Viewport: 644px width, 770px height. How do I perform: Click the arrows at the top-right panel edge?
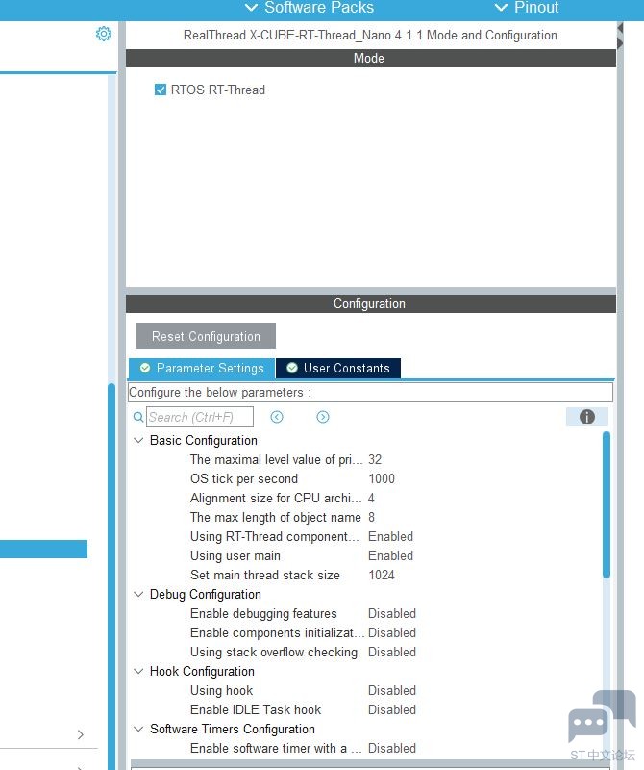pyautogui.click(x=620, y=36)
